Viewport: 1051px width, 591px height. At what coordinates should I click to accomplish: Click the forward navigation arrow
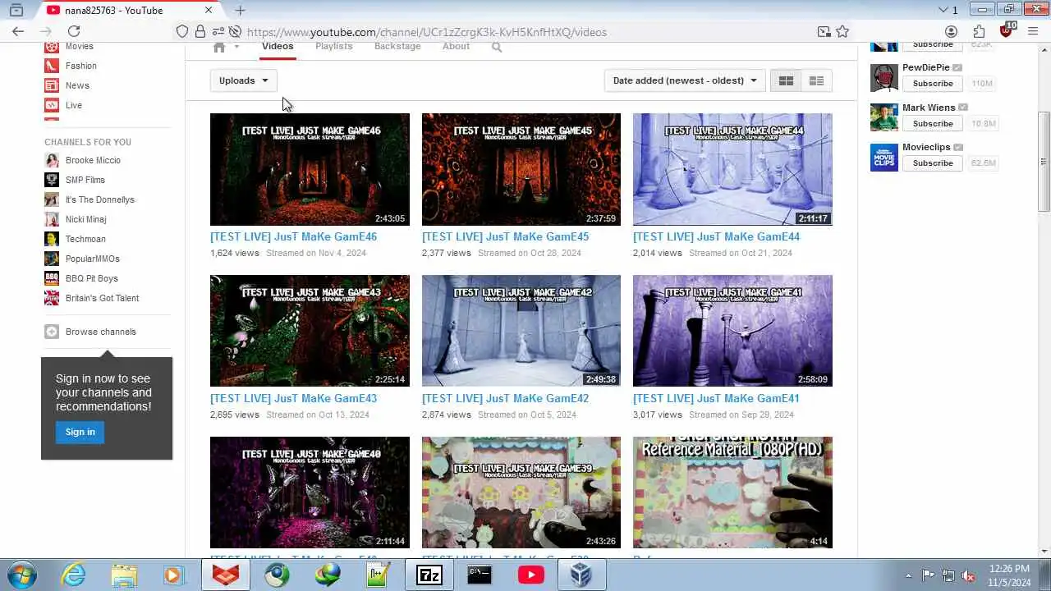pos(44,31)
